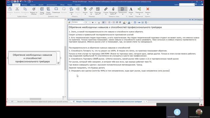Click insert table icon in notes toolbar
The height and width of the screenshot is (118, 210).
135,23
